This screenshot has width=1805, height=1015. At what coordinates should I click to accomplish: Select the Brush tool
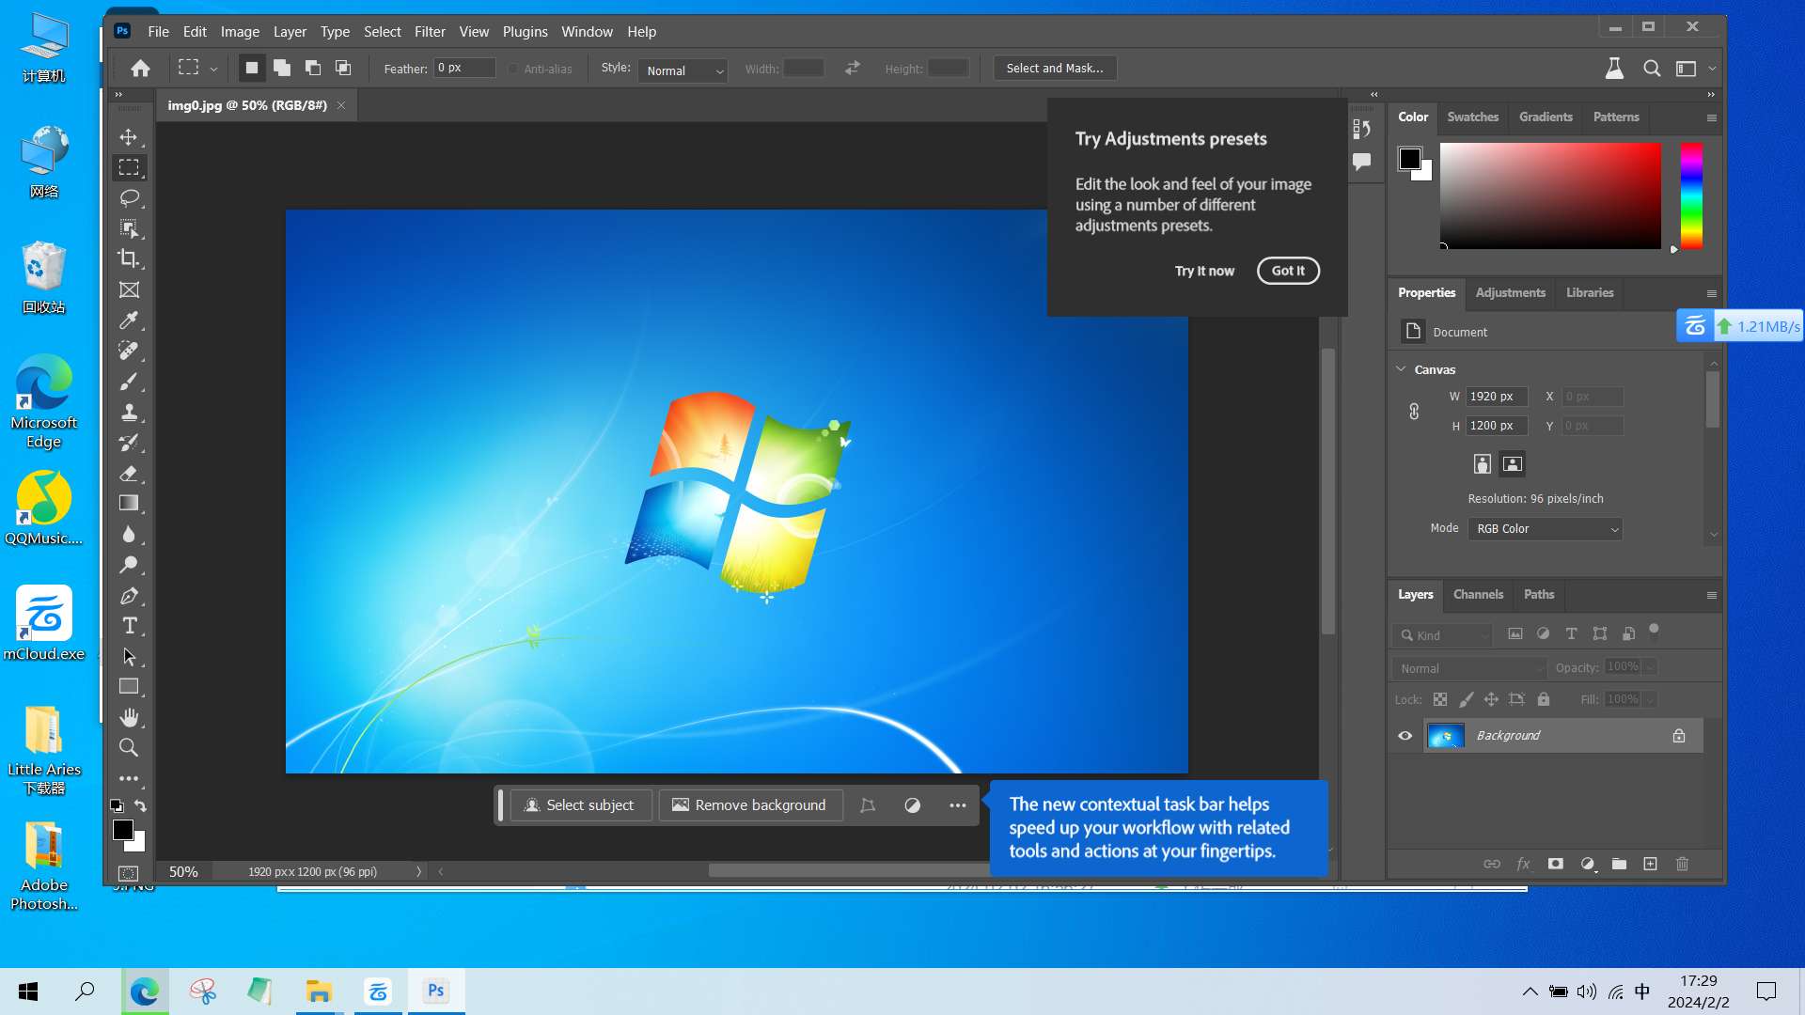click(x=129, y=382)
